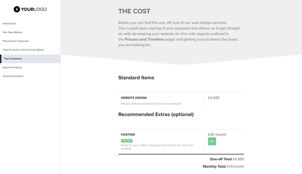This screenshot has width=302, height=174.
Task: Go to Your New Website page
Action: pos(13,32)
